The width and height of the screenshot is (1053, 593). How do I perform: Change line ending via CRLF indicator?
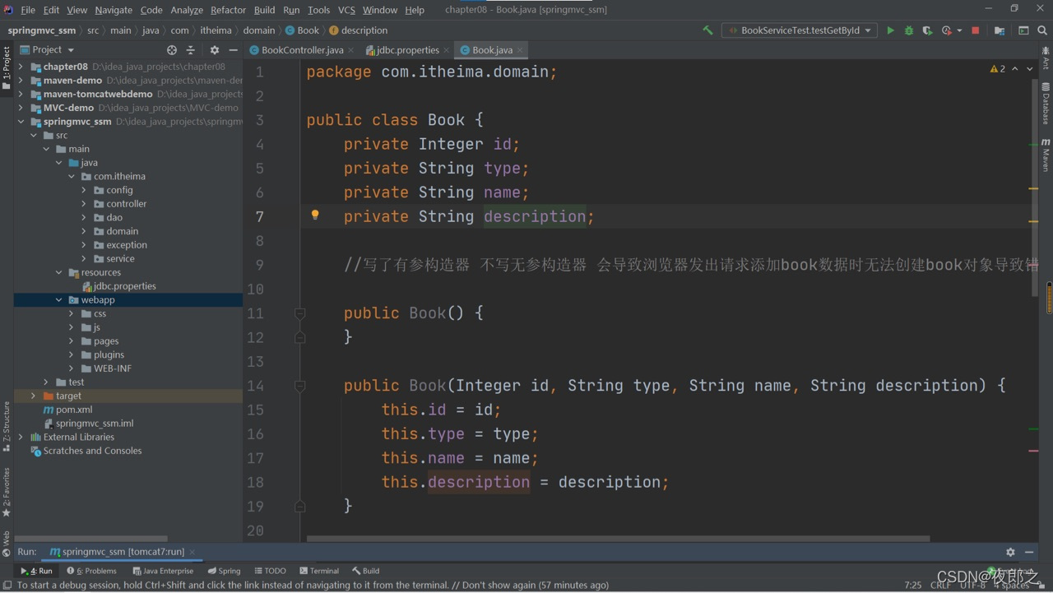940,585
